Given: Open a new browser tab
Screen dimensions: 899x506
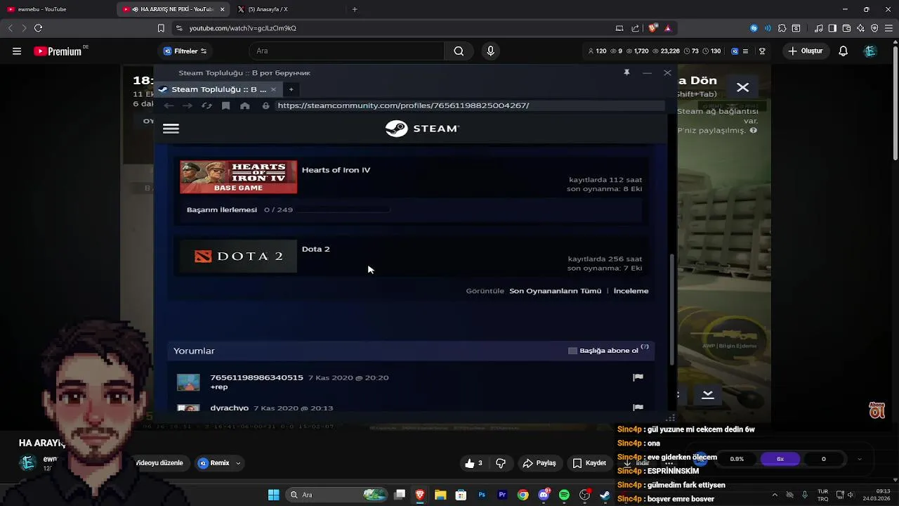Looking at the screenshot, I should (355, 9).
